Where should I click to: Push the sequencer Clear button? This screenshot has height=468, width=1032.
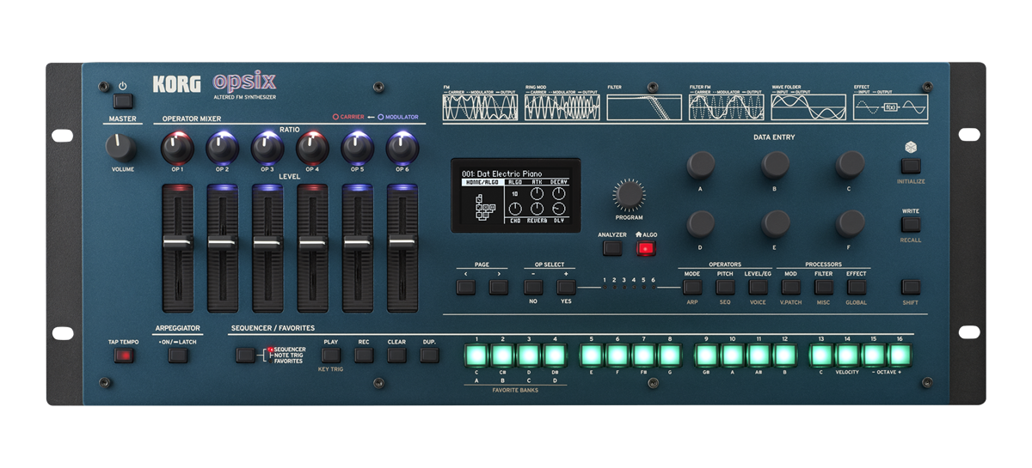(x=396, y=355)
